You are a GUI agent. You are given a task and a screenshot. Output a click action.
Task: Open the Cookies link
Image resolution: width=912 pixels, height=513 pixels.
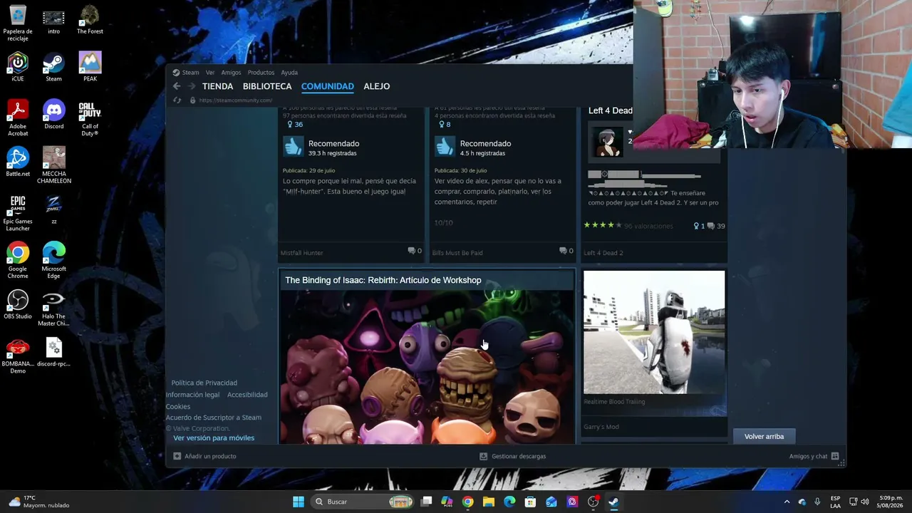178,406
